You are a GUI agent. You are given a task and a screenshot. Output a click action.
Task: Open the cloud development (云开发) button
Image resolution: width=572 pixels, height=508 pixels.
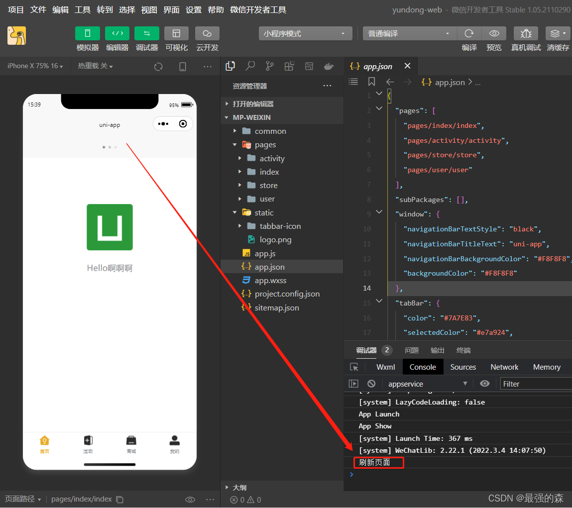pos(207,33)
